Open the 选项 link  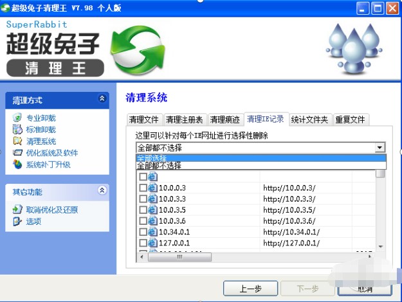click(33, 221)
